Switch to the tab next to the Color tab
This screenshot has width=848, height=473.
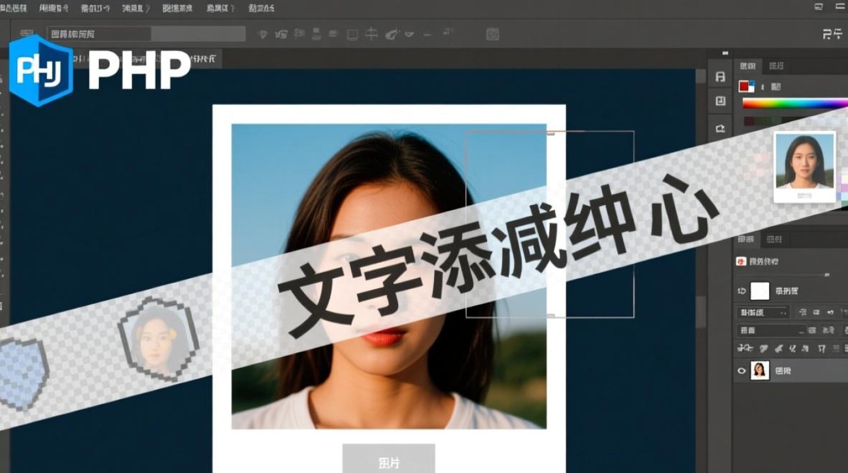(777, 65)
